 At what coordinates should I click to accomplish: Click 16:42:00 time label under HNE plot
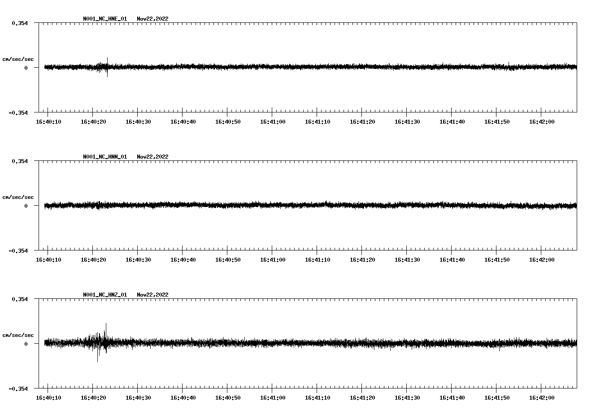tap(542, 122)
